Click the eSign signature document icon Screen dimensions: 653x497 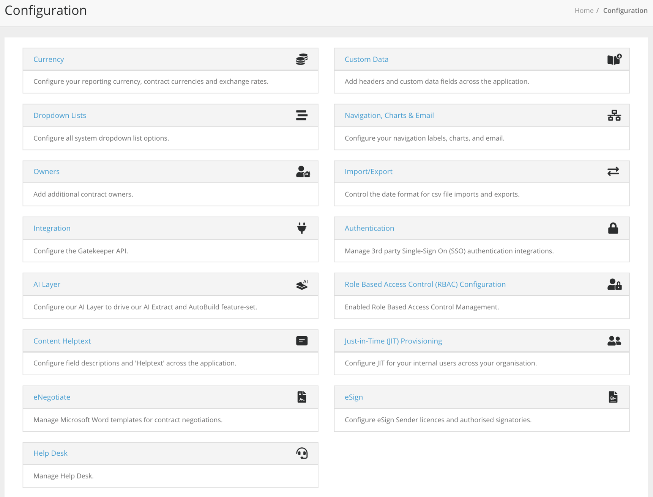coord(614,397)
